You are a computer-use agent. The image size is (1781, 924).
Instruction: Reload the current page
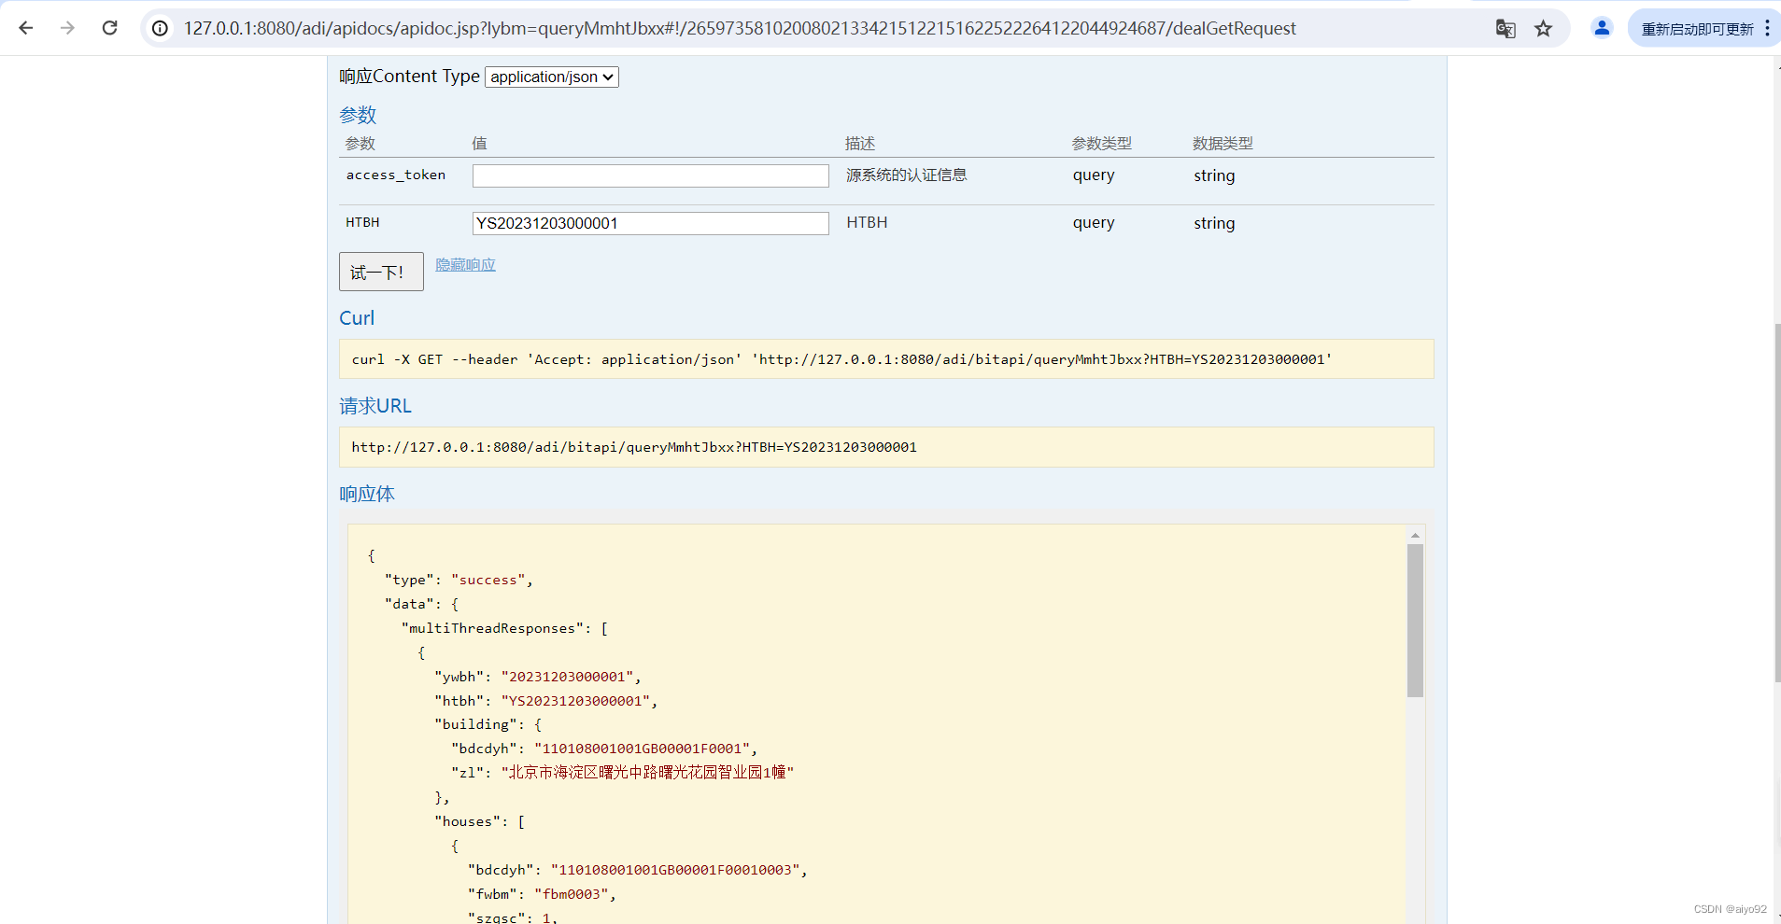(109, 28)
